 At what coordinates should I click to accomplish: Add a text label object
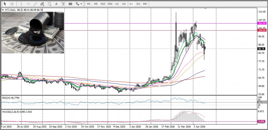click(x=63, y=4)
